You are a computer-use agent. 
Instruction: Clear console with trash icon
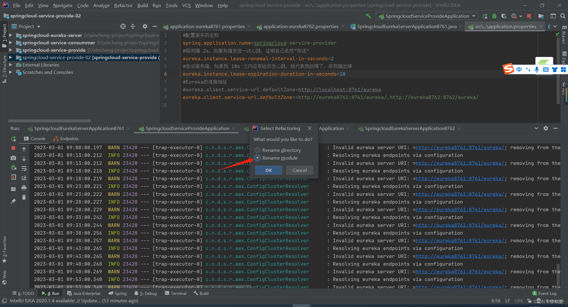pyautogui.click(x=24, y=197)
